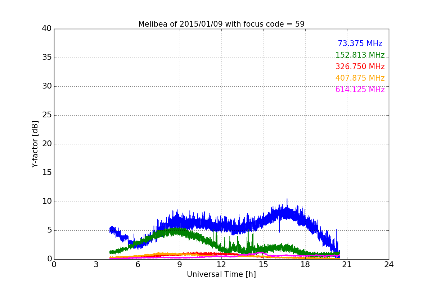
Task: Select the blue 73.375 MHz legend label
Action: (x=360, y=44)
